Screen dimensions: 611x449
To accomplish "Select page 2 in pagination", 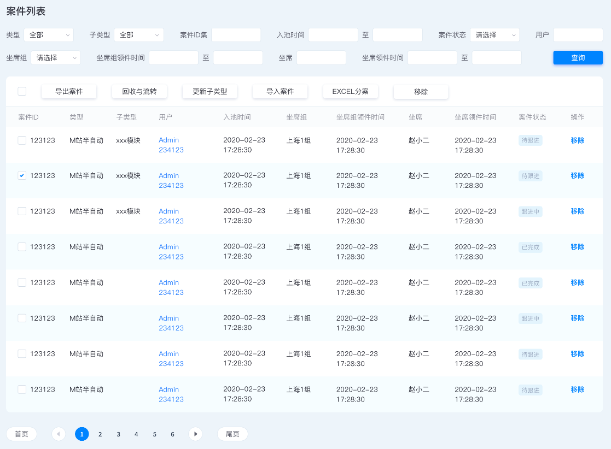I will click(x=100, y=434).
